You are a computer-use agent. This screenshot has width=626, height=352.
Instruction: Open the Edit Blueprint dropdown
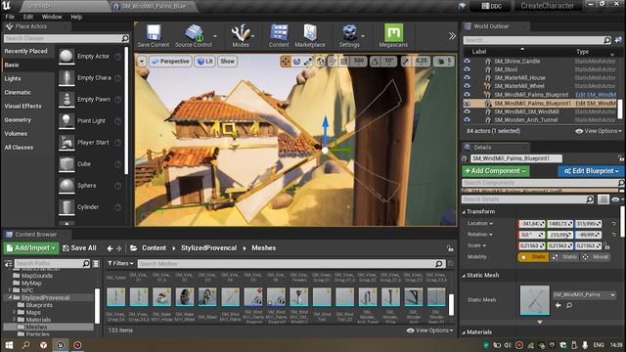591,171
